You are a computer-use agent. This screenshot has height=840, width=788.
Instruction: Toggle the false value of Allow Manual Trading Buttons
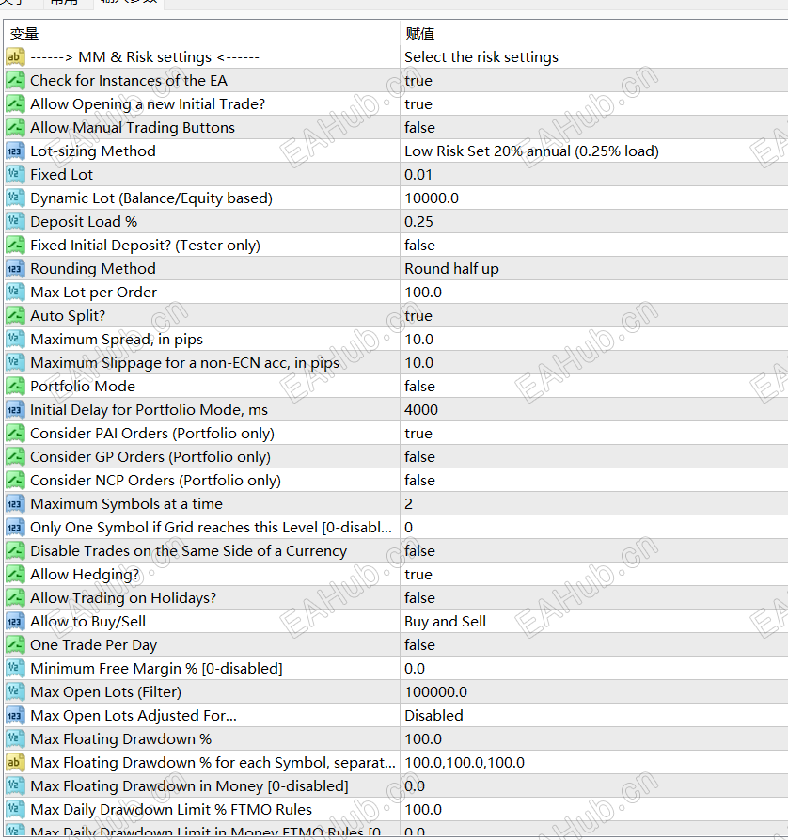pos(419,128)
